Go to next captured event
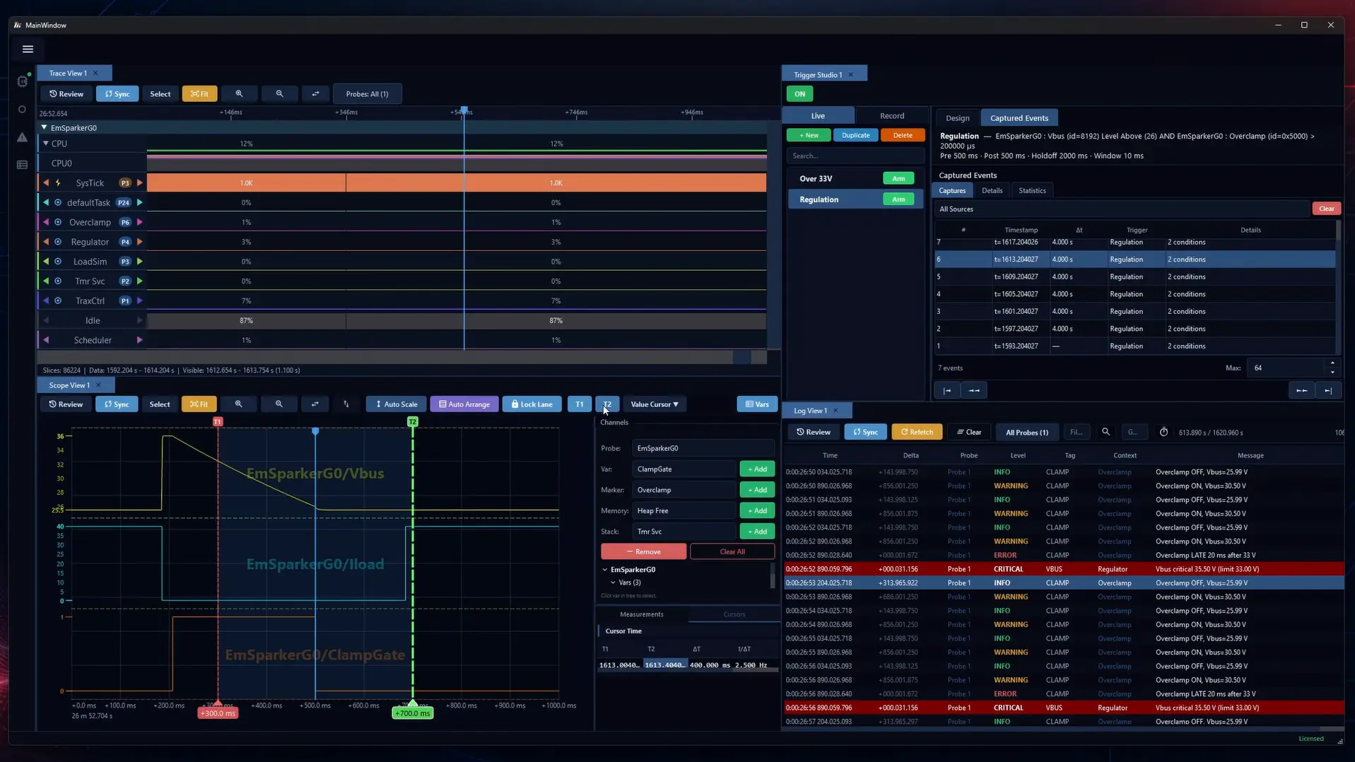 pyautogui.click(x=1301, y=390)
